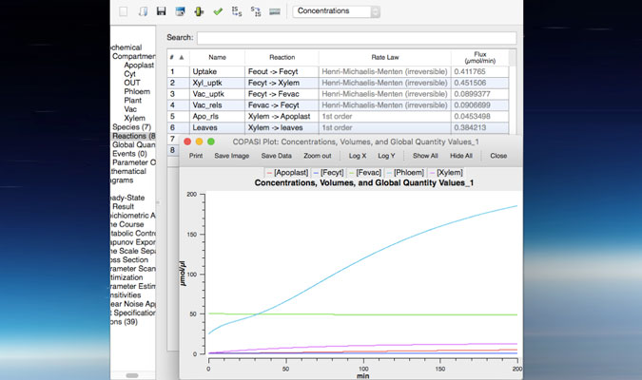
Task: Click the green Check Model checkmark icon
Action: [x=218, y=11]
